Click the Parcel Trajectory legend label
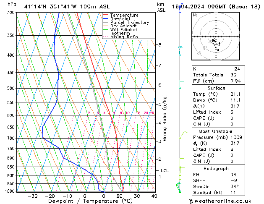Image resolution: width=264 pixels, height=204 pixels. pos(130,22)
